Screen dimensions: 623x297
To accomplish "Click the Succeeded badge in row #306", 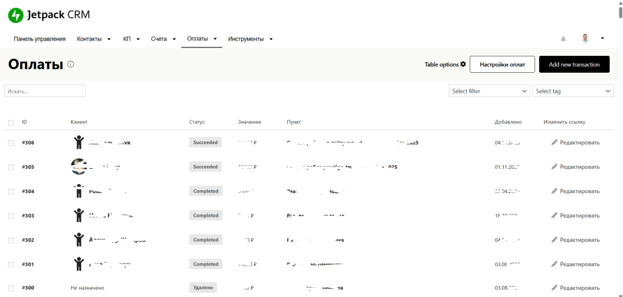I will click(205, 142).
